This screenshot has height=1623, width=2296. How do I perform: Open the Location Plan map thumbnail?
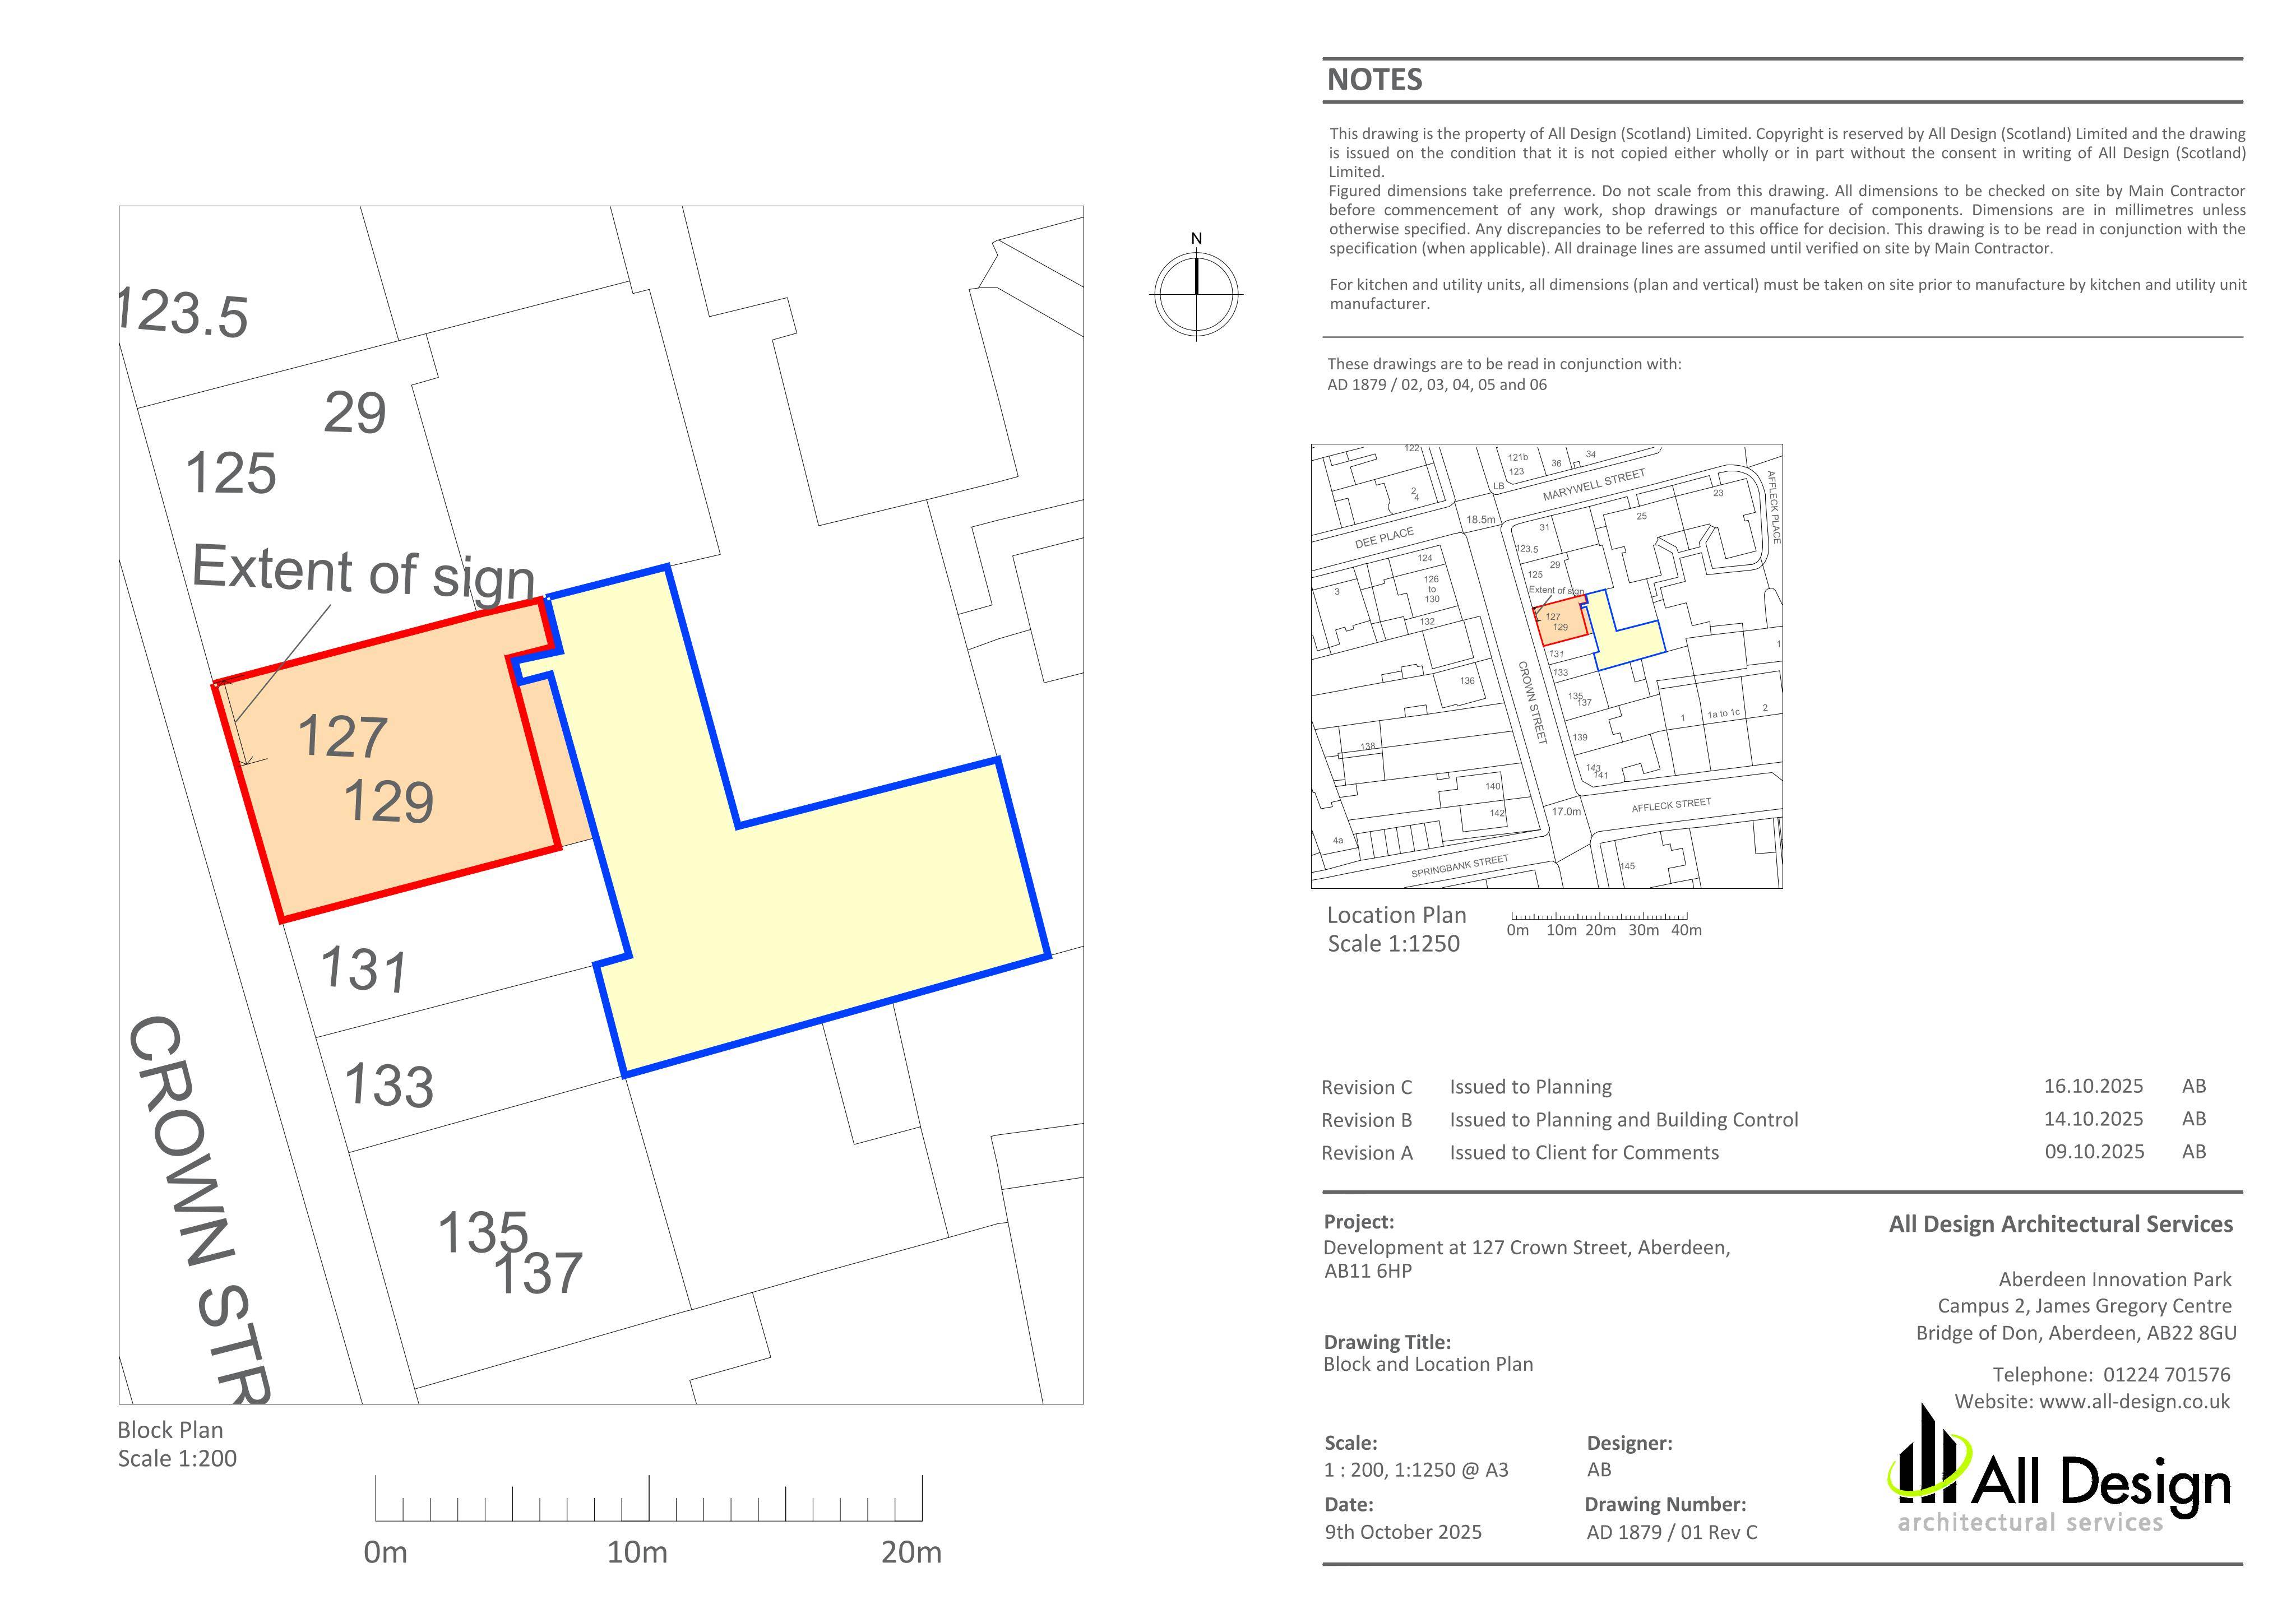pos(1546,666)
